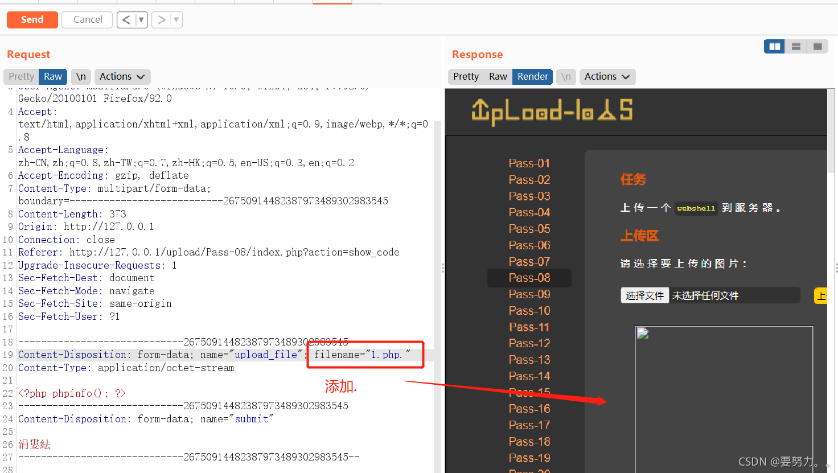The height and width of the screenshot is (473, 838).
Task: Open Pass-03 in the sidebar
Action: point(529,196)
